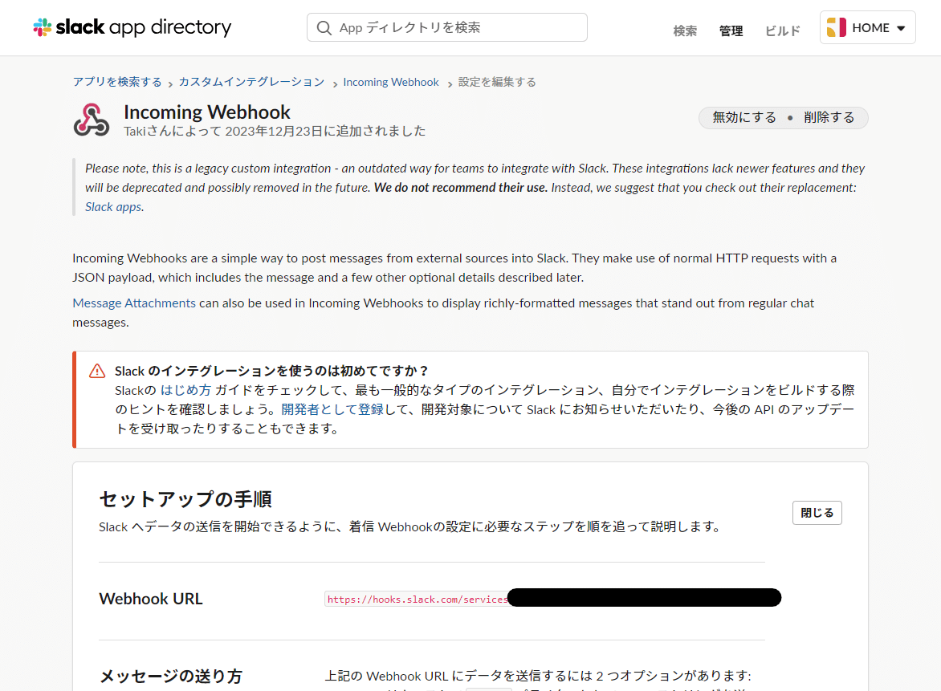Go to カスタムインテグレーション breadcrumb
This screenshot has width=941, height=691.
(251, 82)
